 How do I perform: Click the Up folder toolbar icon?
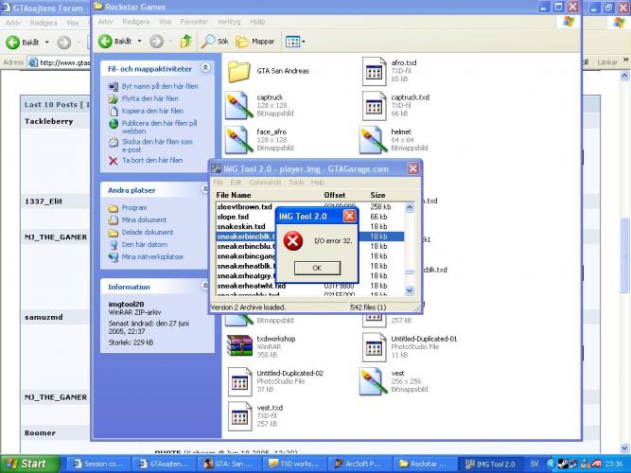coord(185,42)
